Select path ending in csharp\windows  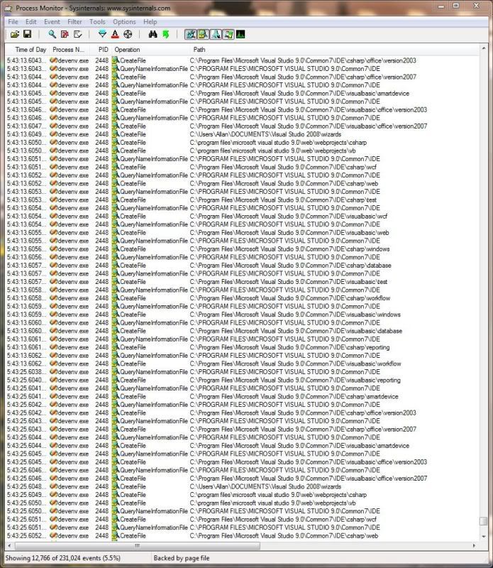(x=289, y=249)
